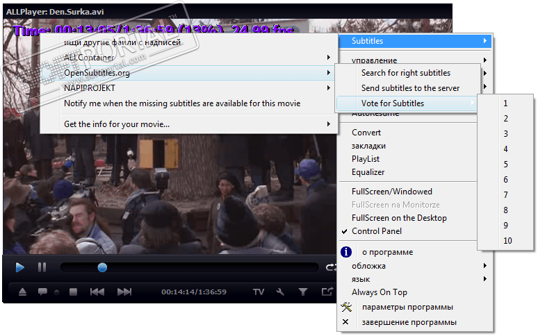Screen dimensions: 538x336
Task: Vote 3 for subtitles
Action: (505, 134)
